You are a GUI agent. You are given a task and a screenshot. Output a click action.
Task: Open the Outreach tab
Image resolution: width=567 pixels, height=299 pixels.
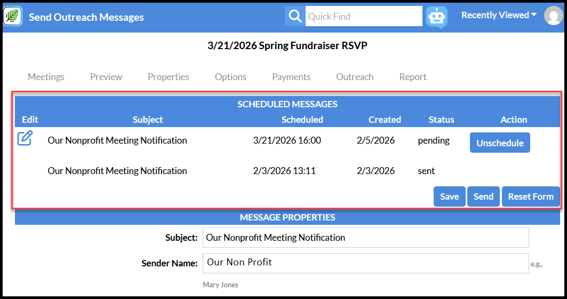point(355,77)
